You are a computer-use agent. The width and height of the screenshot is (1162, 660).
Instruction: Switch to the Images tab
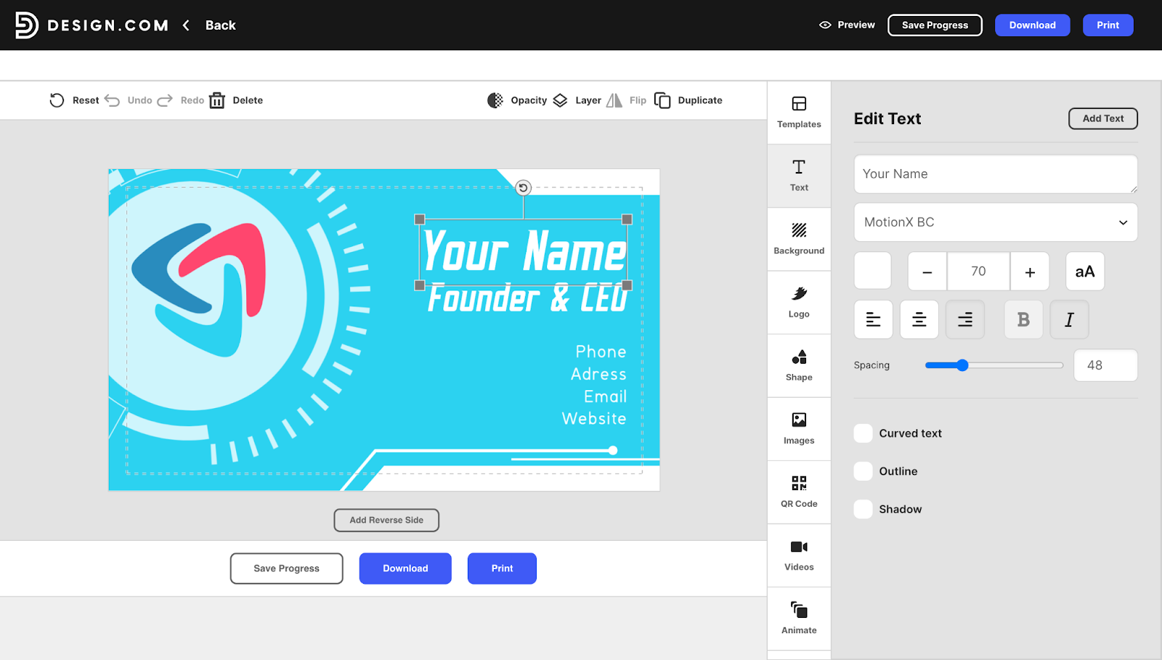pos(798,428)
